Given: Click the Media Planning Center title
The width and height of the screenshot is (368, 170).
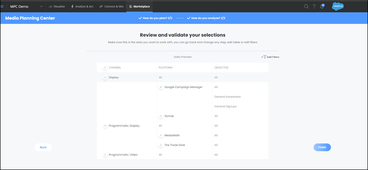Looking at the screenshot, I should tap(30, 18).
